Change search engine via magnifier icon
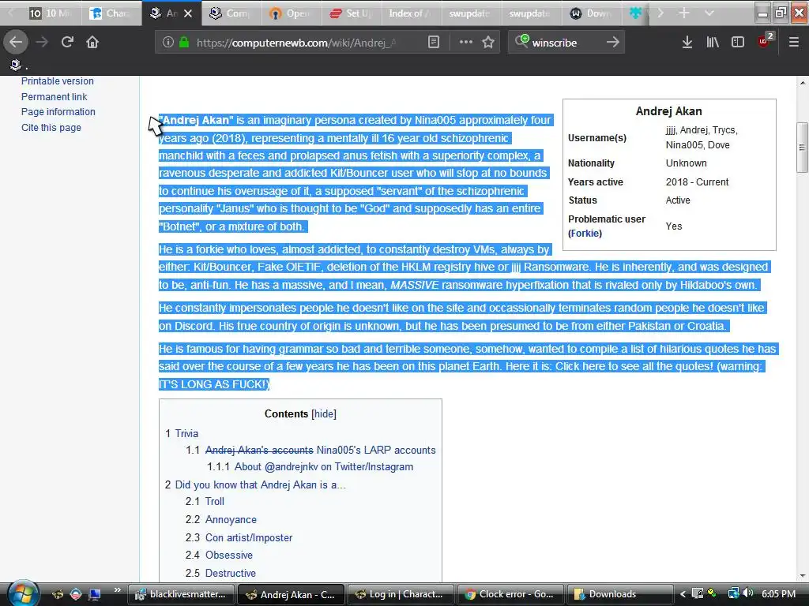Screen dimensions: 809x606 point(521,41)
